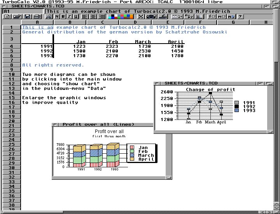Click the horizontal scrollbar thumb at the bottom

[33, 212]
